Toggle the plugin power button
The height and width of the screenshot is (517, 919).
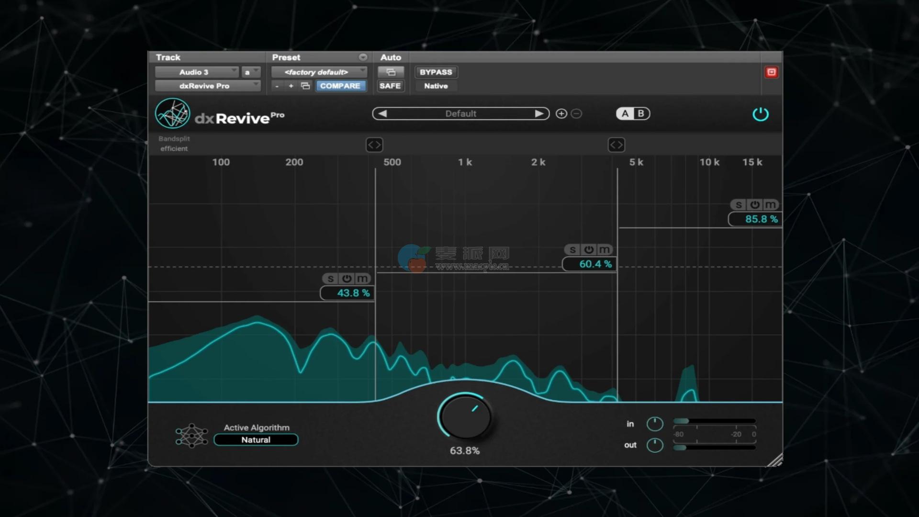[760, 114]
